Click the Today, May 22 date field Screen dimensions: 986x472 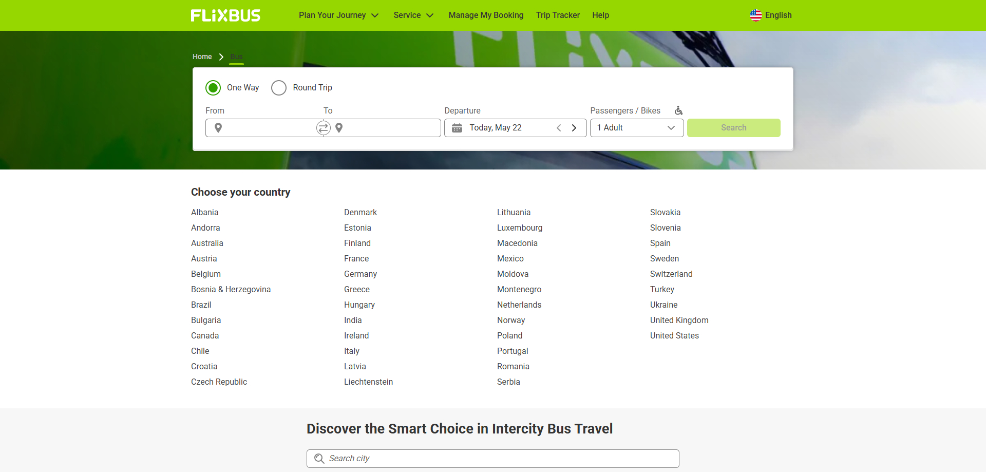(515, 128)
